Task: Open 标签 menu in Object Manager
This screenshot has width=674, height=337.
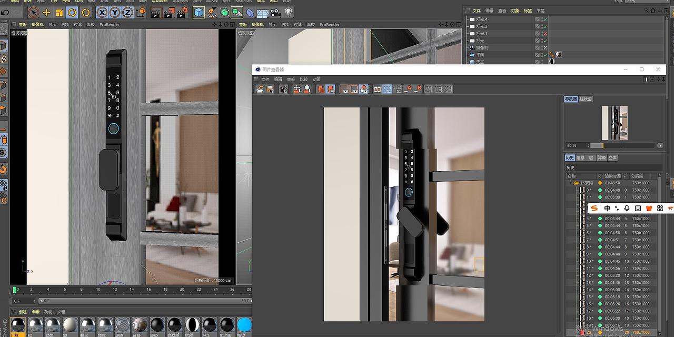Action: pos(528,11)
